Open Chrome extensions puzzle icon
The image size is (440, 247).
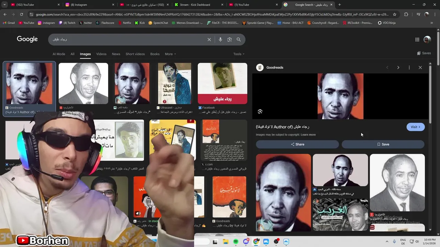[x=406, y=14]
